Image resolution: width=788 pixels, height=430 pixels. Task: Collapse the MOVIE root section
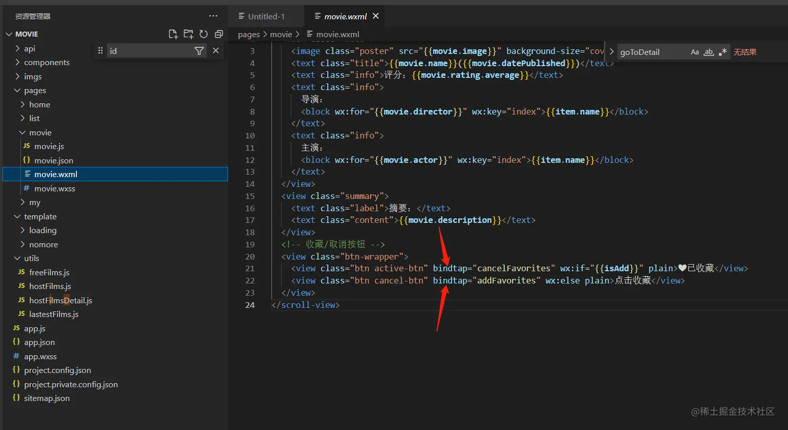9,34
